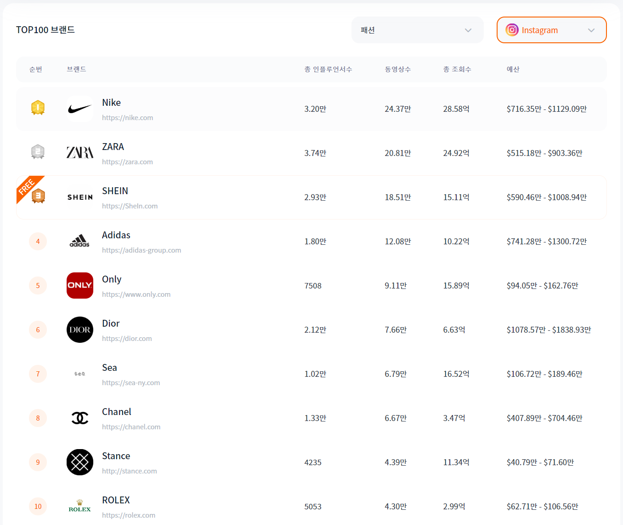The width and height of the screenshot is (623, 525).
Task: Click the gold first place medal
Action: pos(38,108)
